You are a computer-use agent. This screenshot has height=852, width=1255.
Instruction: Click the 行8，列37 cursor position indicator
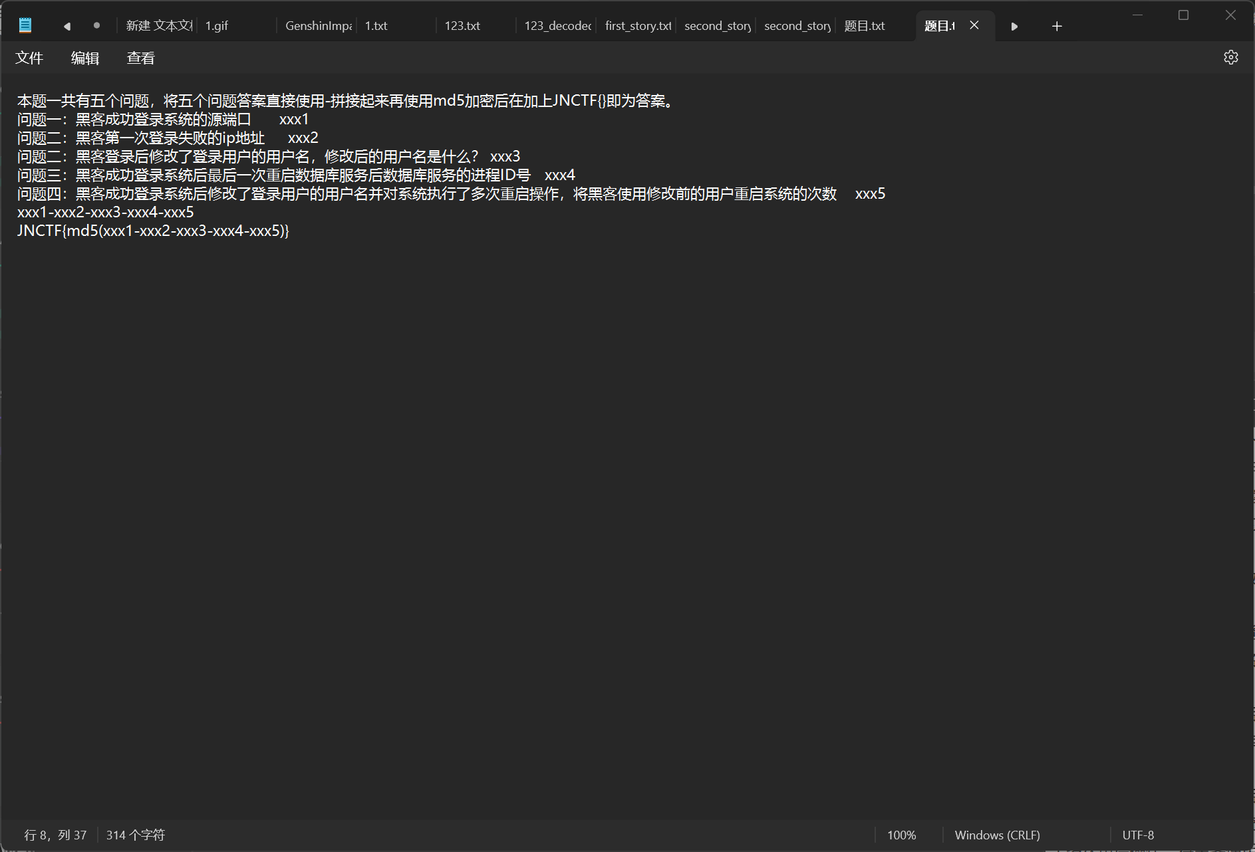(x=55, y=835)
